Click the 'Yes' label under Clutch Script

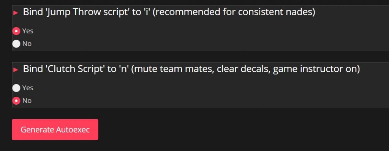27,88
